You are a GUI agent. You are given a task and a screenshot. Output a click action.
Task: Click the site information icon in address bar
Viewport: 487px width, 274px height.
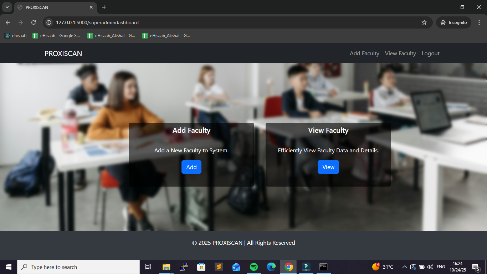coord(49,22)
